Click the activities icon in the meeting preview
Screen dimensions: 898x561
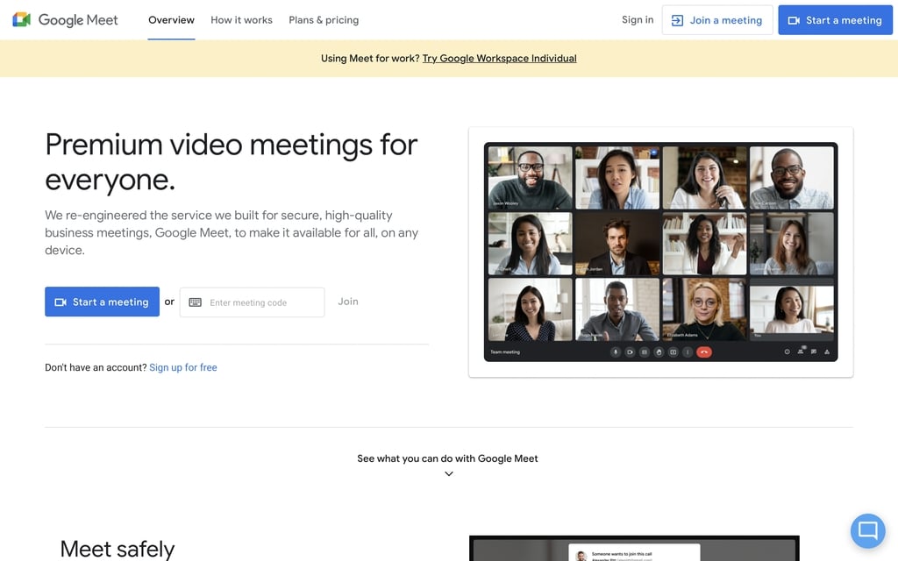827,352
